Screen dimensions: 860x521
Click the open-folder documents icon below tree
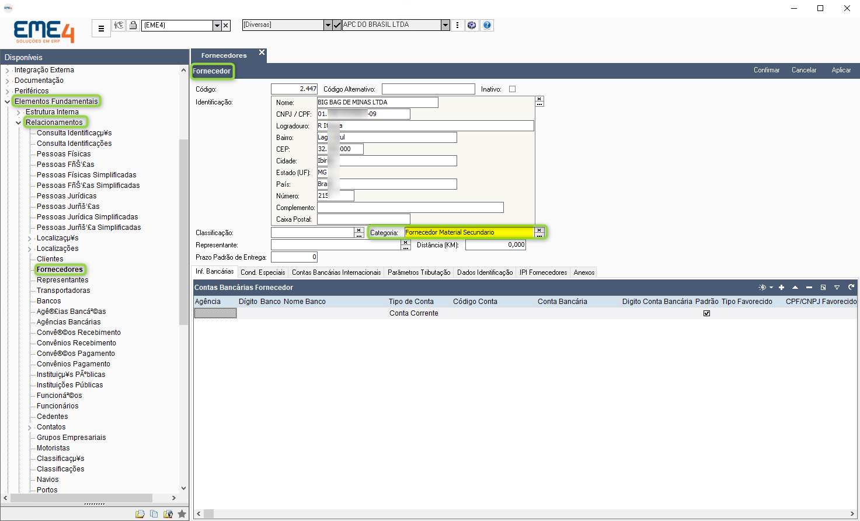pyautogui.click(x=140, y=514)
